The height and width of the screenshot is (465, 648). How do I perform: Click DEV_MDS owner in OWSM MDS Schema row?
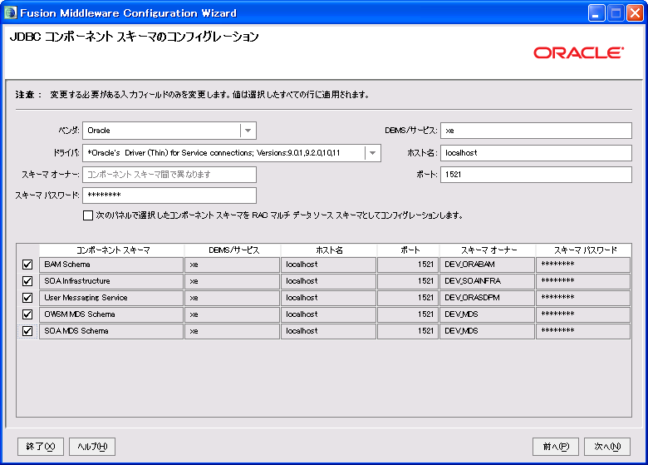tap(487, 314)
